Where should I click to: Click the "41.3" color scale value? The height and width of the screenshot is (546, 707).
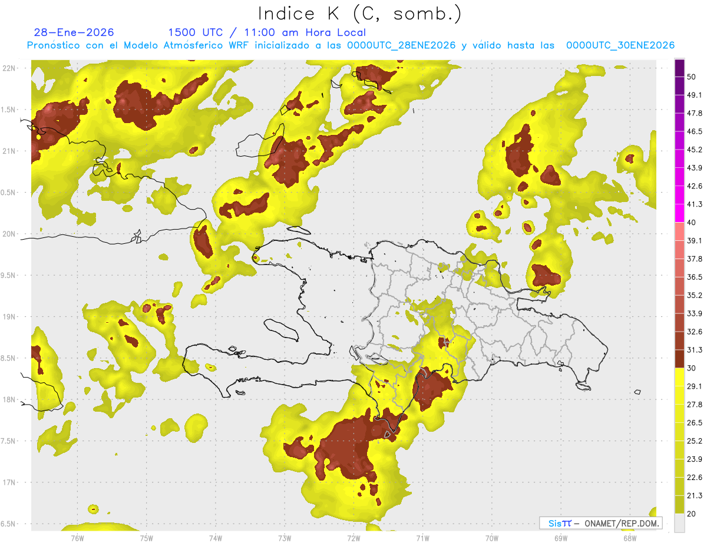click(x=695, y=204)
